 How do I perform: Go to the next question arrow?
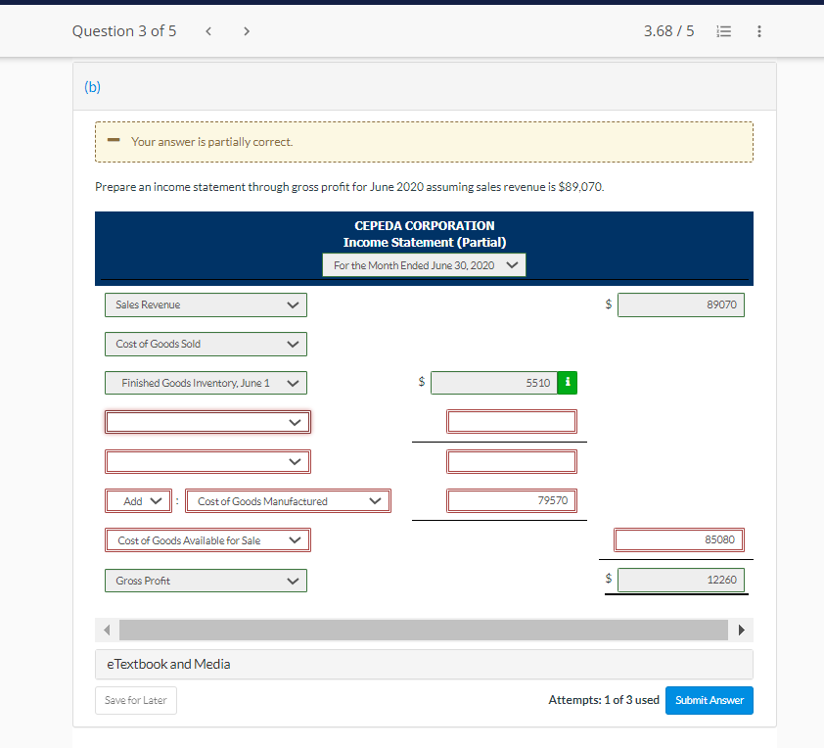247,31
